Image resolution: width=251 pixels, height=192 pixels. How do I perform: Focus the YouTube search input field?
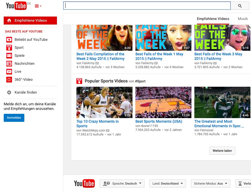[x=147, y=6]
